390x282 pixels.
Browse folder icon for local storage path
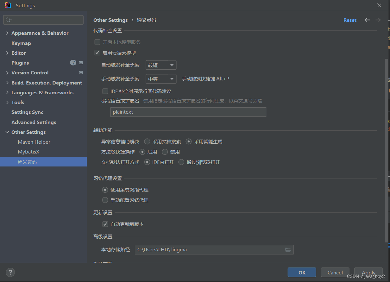[x=288, y=250]
